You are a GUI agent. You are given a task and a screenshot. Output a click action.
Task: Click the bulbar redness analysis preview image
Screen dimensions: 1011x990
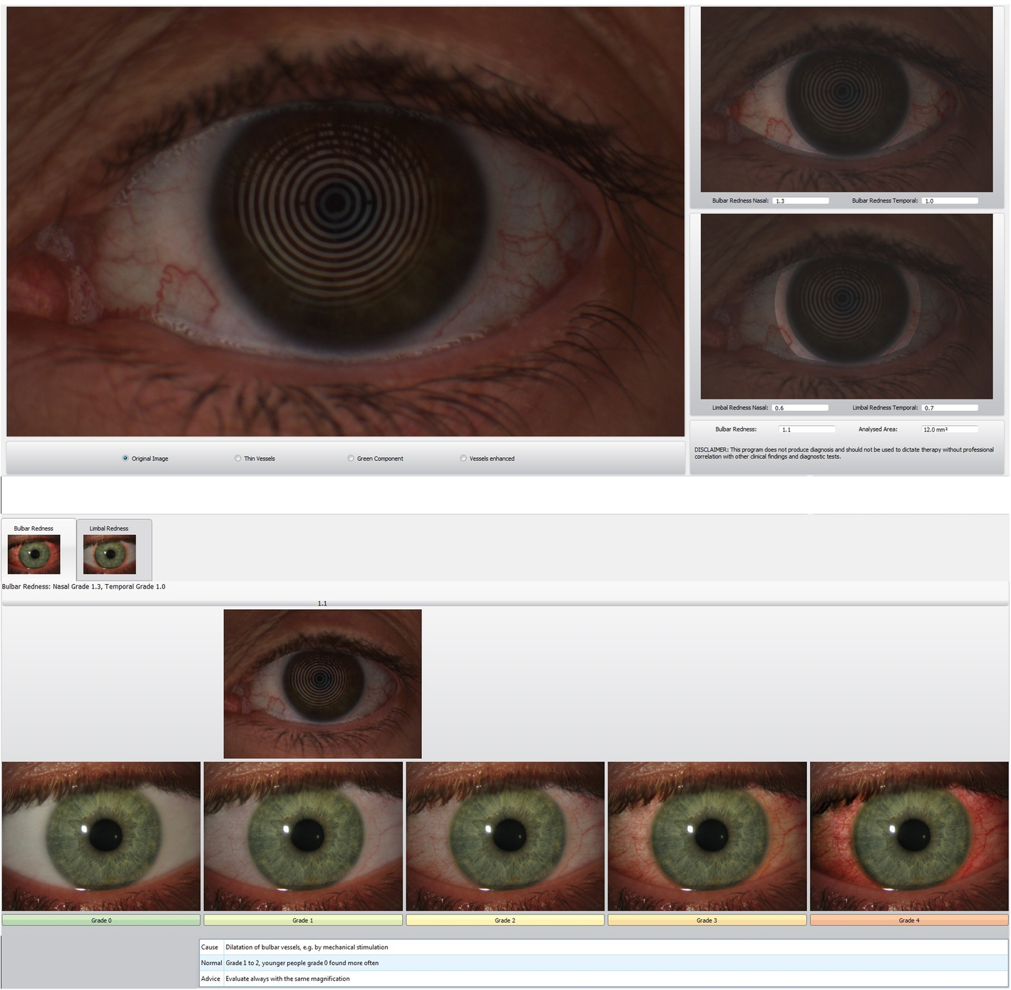click(x=846, y=99)
